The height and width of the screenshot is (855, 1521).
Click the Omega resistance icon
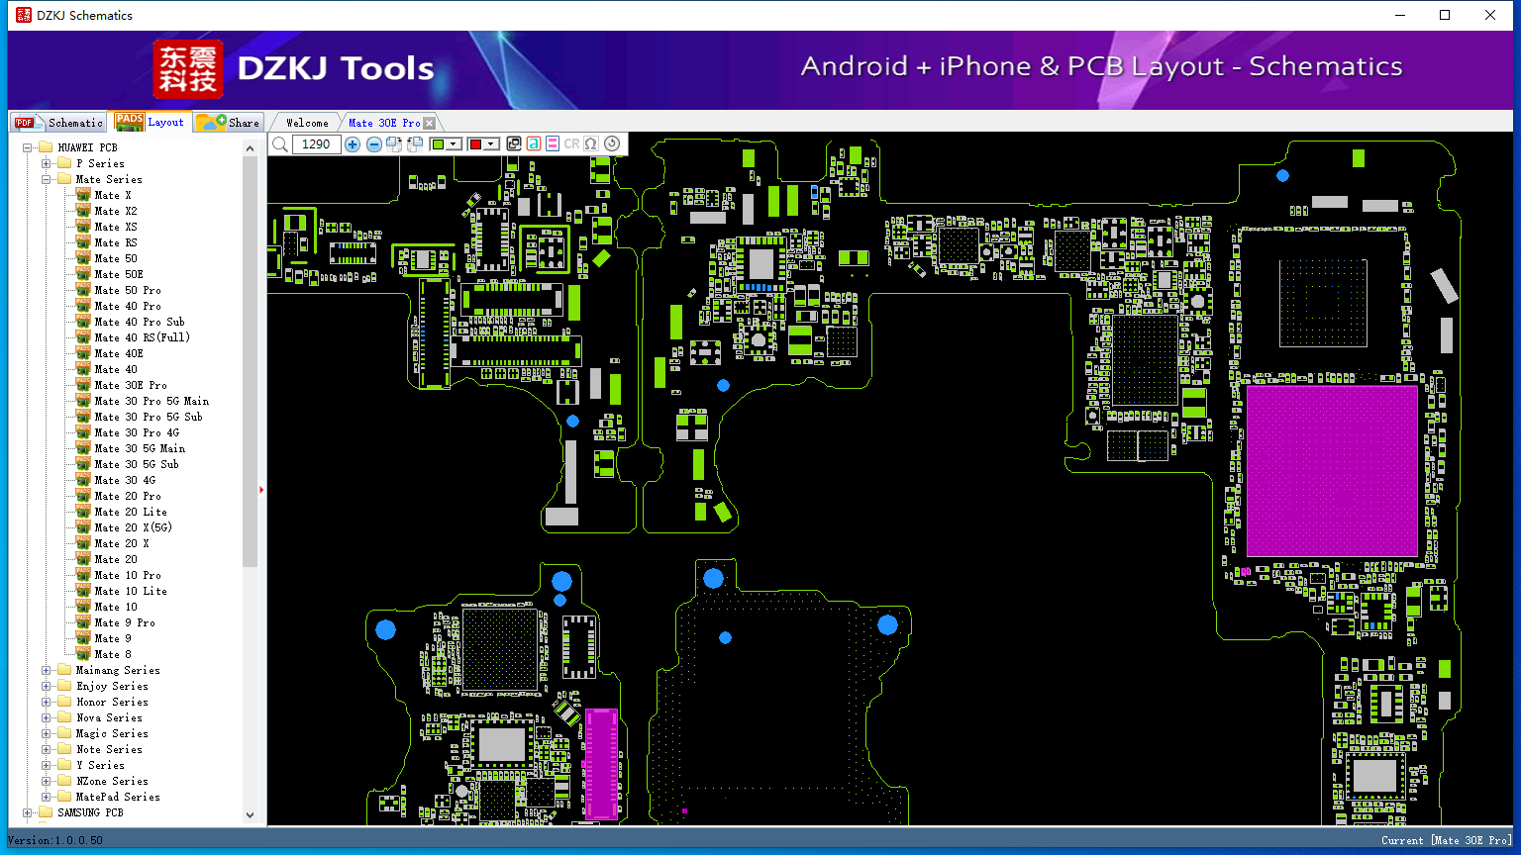coord(591,143)
